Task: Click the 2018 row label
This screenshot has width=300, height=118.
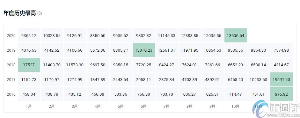Action: [11, 65]
